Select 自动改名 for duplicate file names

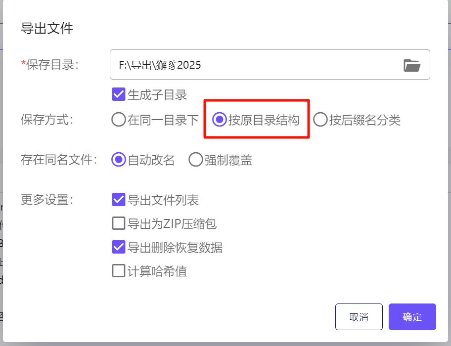coord(119,160)
